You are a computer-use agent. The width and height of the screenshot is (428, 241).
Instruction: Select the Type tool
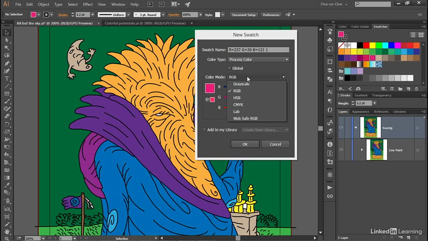7,79
